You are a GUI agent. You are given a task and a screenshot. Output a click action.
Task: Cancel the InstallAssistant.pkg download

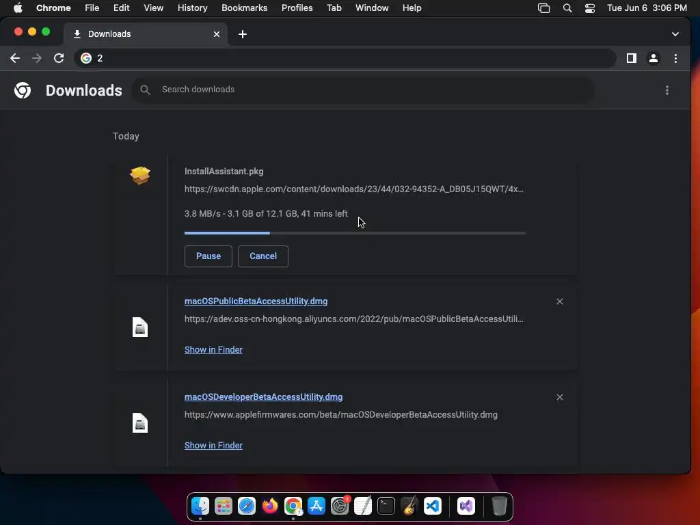pyautogui.click(x=263, y=256)
